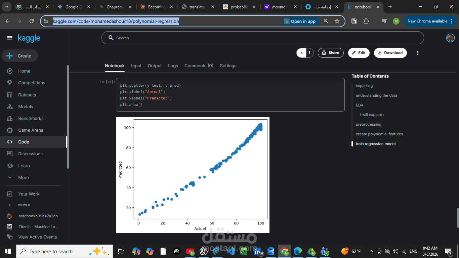Viewport: 459px width, 258px height.
Task: Upvote the notebook
Action: [x=301, y=53]
